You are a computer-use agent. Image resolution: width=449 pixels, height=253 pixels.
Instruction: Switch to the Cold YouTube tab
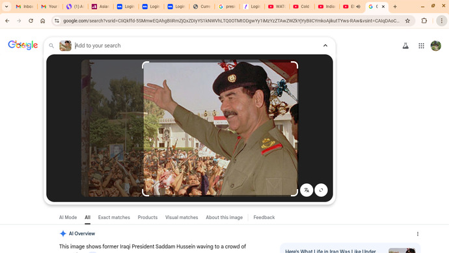click(x=301, y=7)
